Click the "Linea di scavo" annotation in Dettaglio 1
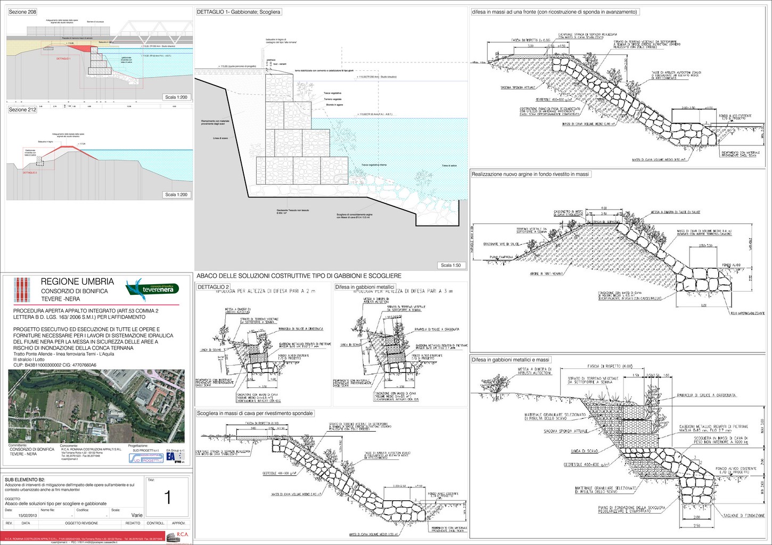Screen dimensions: 772x545 click(x=220, y=138)
